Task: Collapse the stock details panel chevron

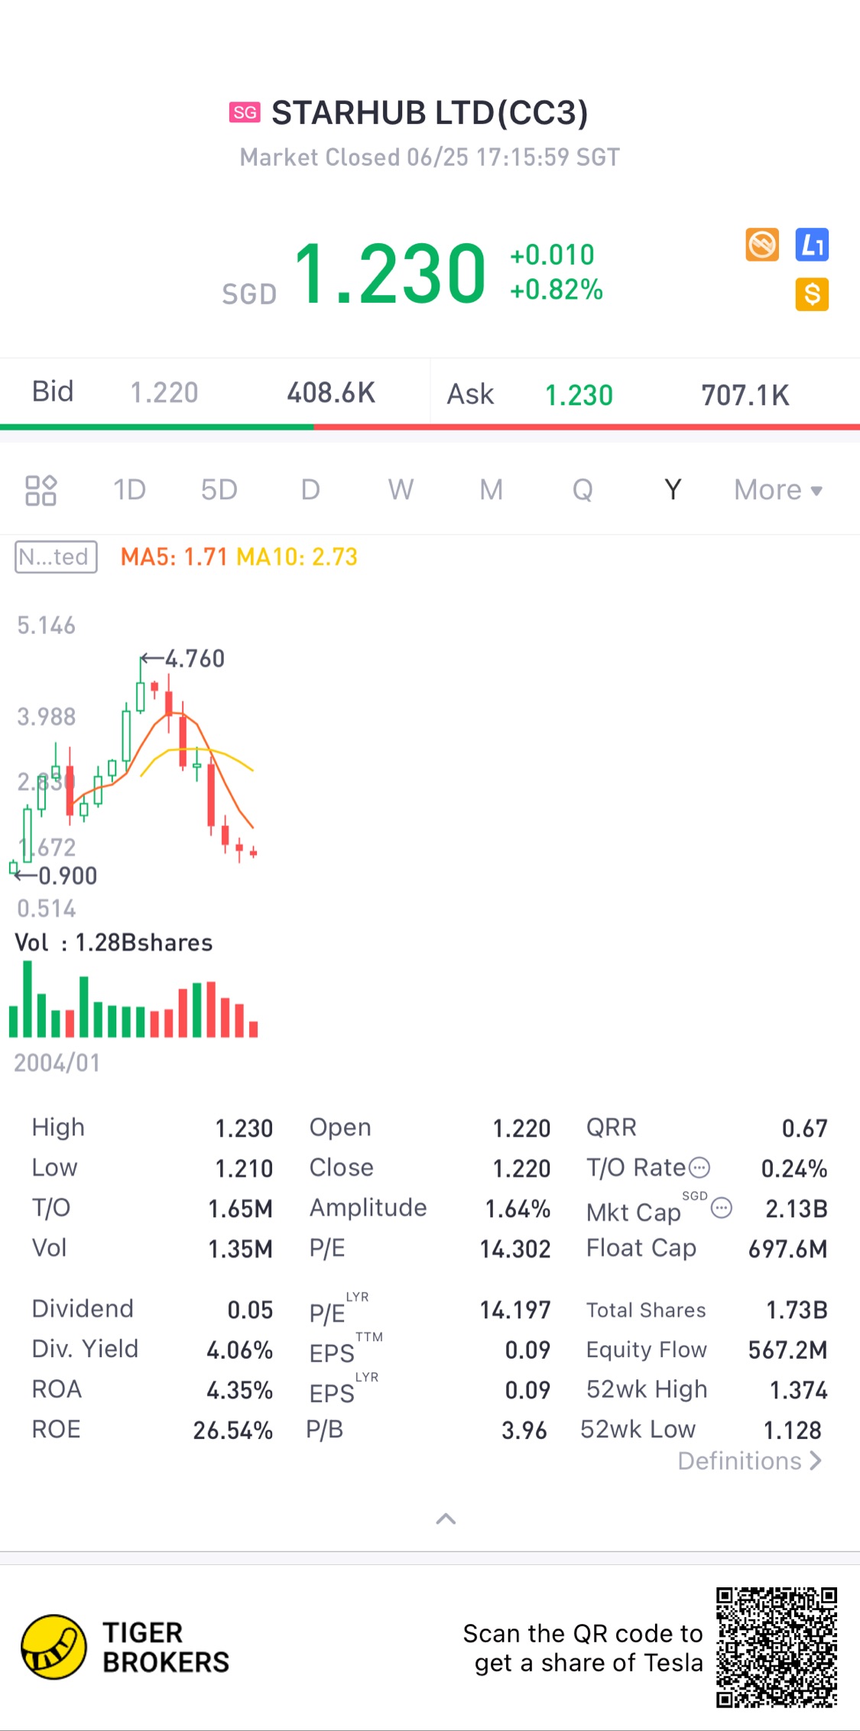Action: [x=446, y=1518]
